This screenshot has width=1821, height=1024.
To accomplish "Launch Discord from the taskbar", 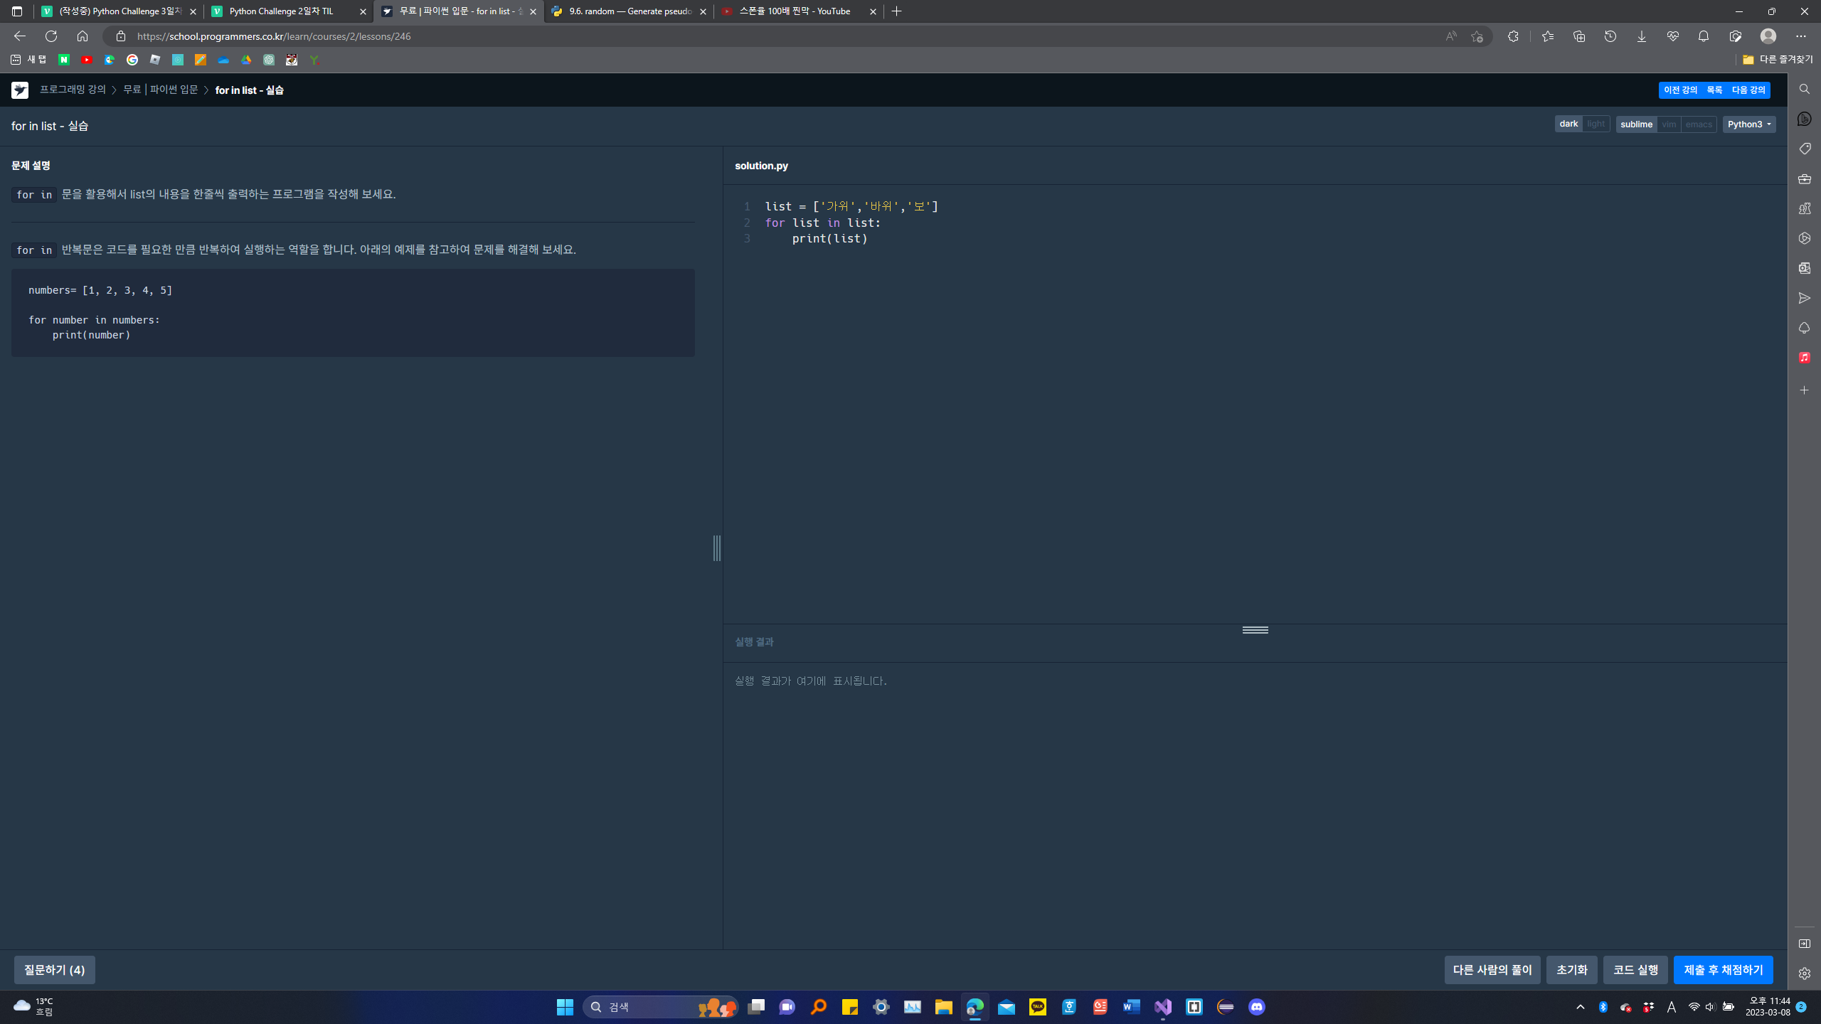I will (x=1256, y=1006).
